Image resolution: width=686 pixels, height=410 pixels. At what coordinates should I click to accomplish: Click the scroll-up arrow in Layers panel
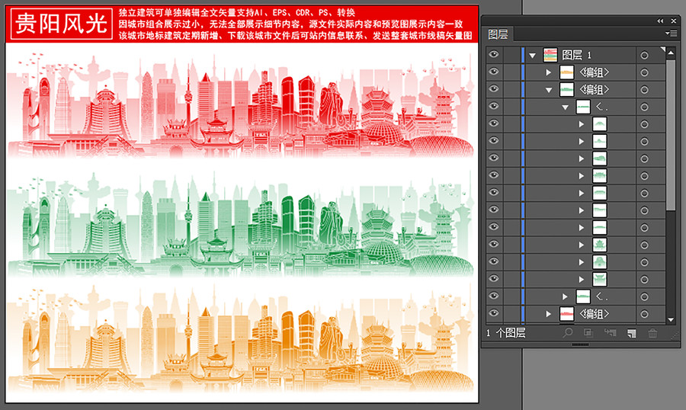(671, 53)
